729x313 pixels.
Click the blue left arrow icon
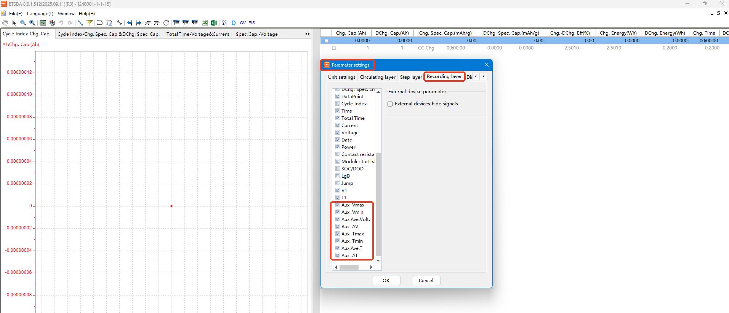pyautogui.click(x=129, y=23)
